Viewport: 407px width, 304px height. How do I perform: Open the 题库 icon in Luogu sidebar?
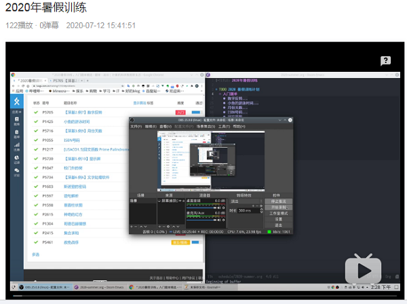(x=16, y=121)
